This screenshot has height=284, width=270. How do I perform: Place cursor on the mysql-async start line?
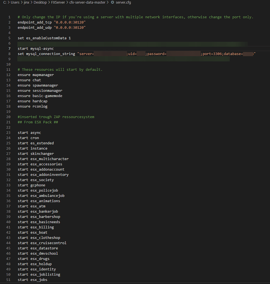point(35,48)
